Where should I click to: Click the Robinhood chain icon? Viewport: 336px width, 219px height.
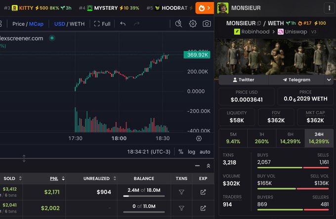click(x=237, y=32)
